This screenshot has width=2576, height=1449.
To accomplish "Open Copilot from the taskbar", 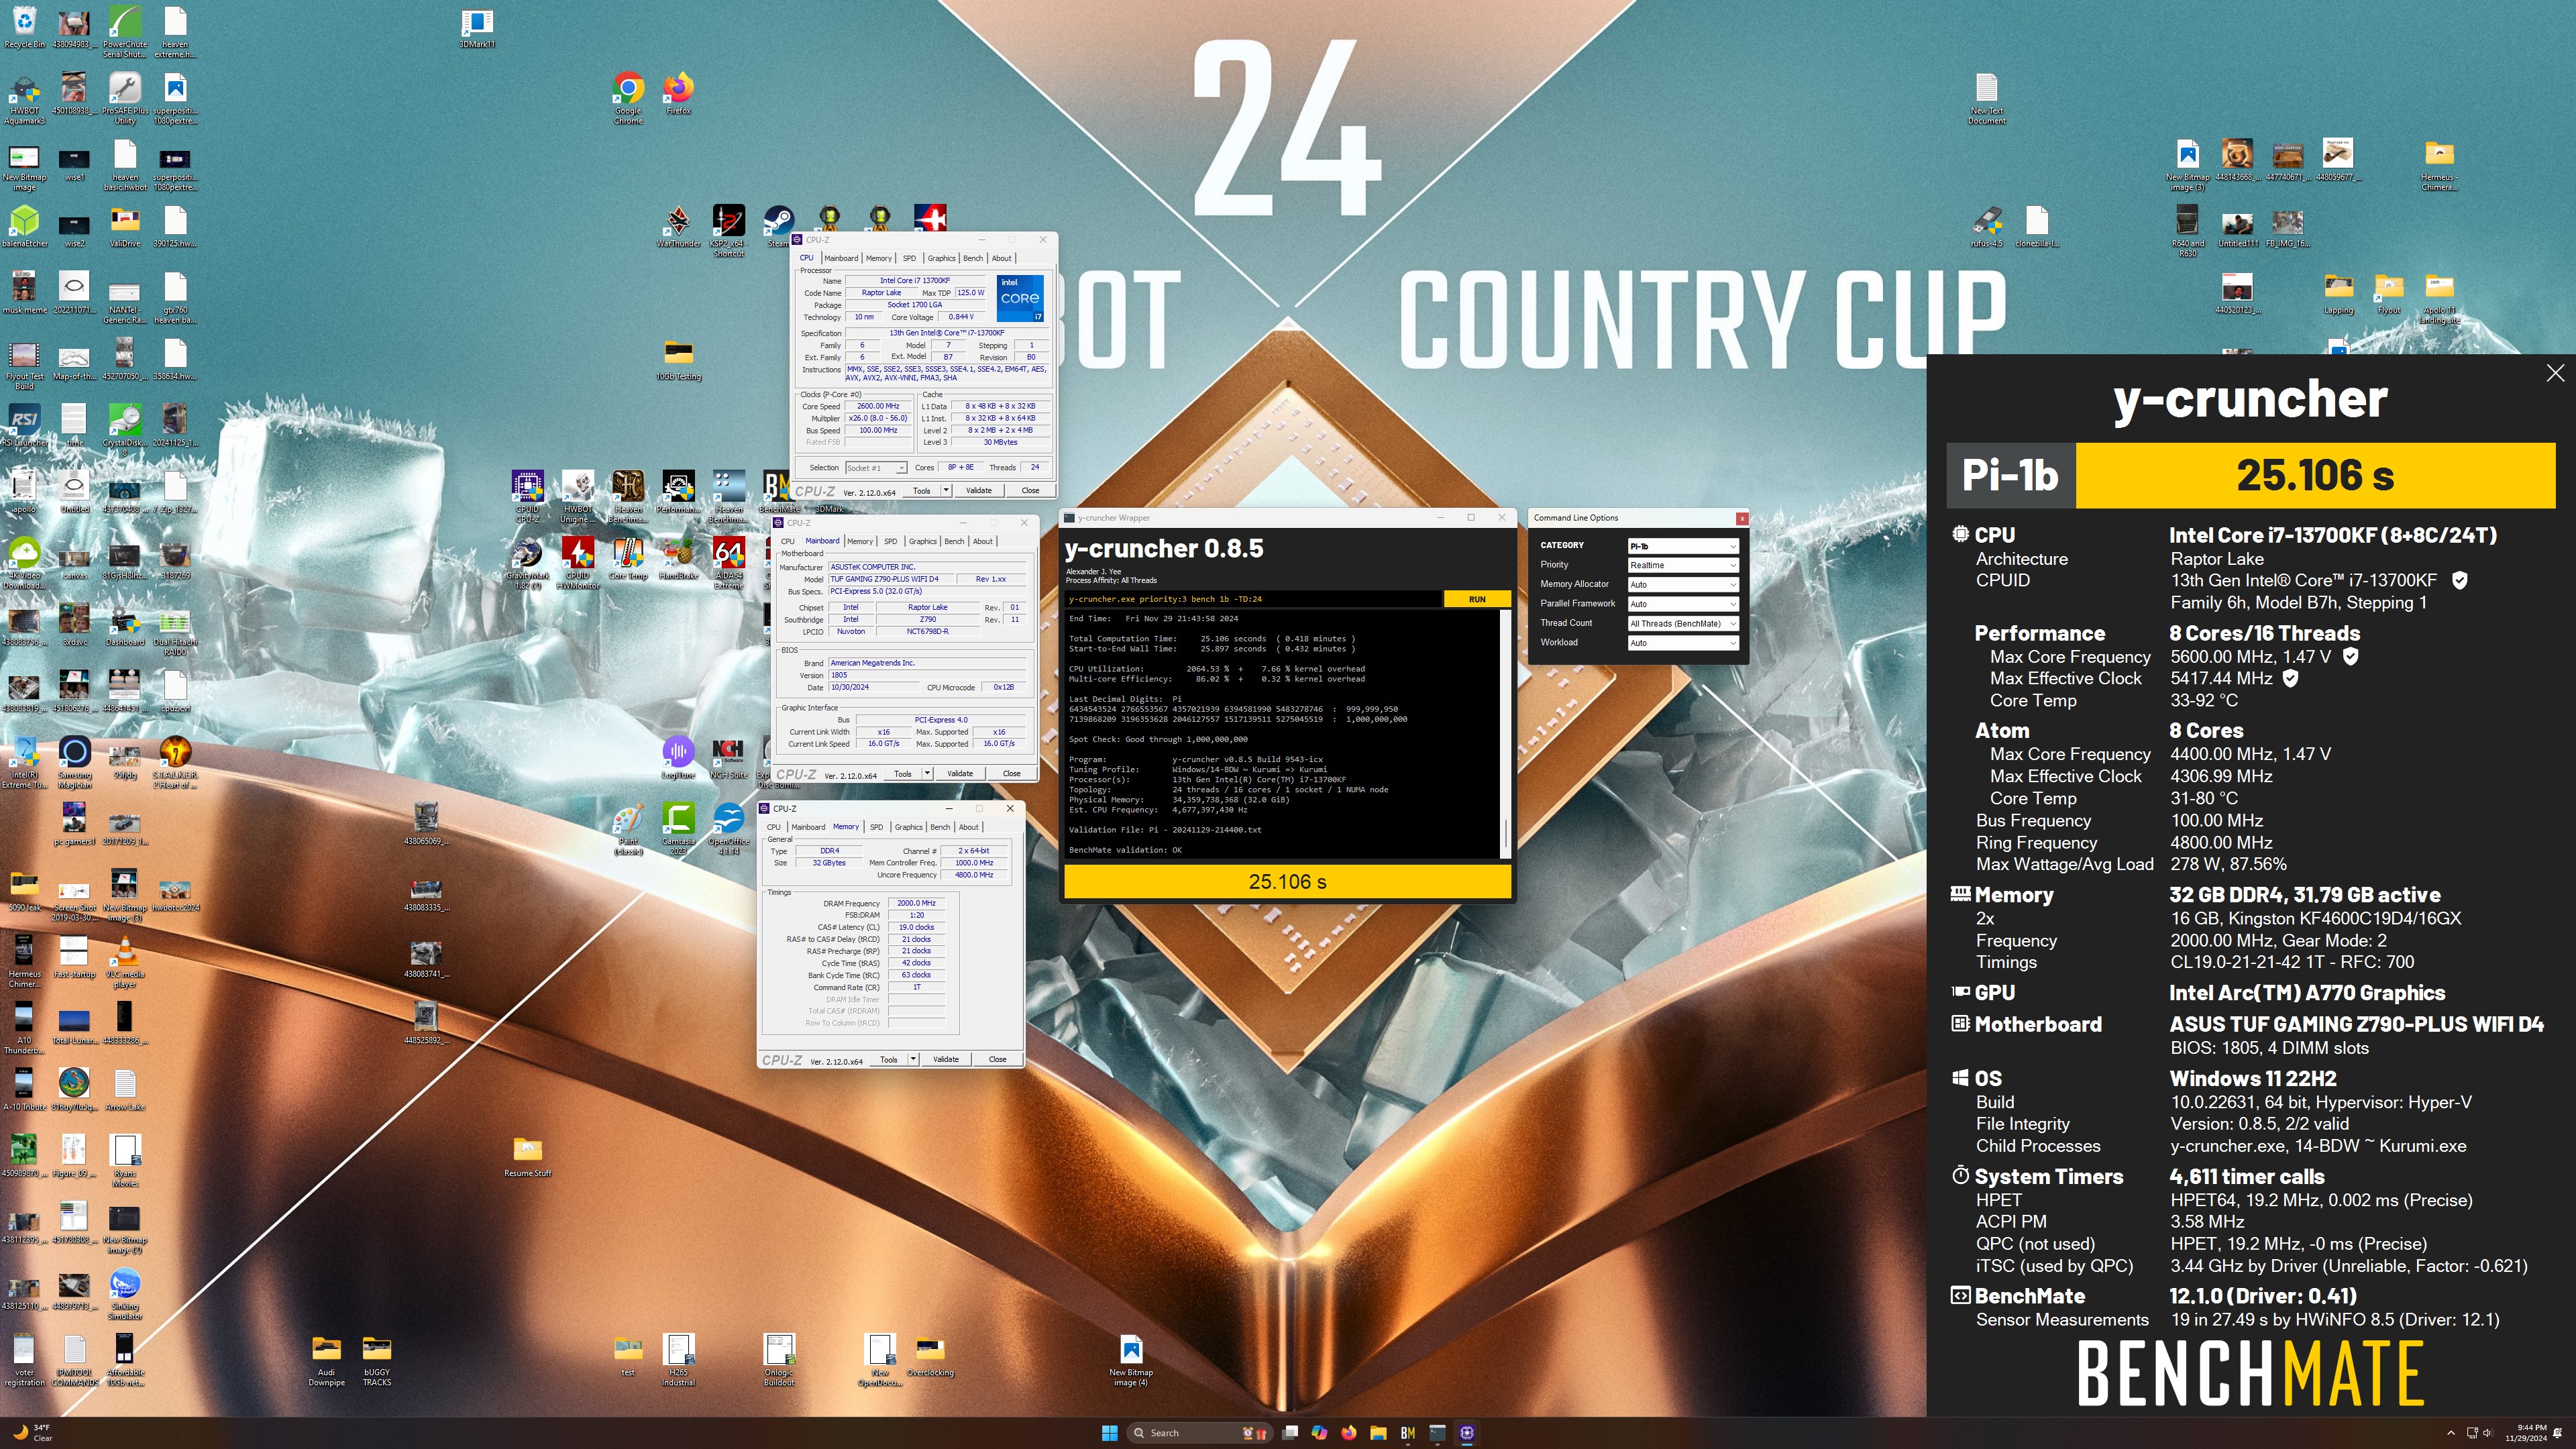I will click(x=1319, y=1432).
